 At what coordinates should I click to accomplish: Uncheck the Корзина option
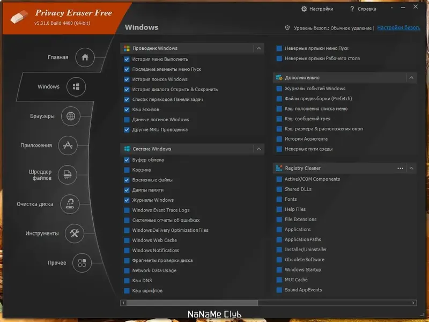(128, 170)
